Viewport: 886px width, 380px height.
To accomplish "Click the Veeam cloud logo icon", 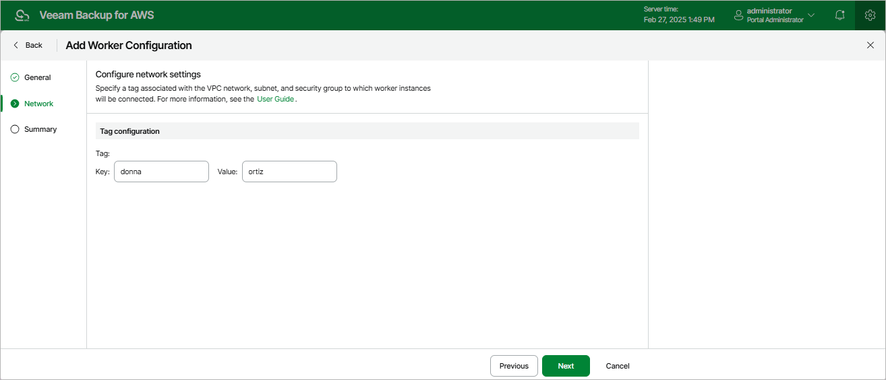I will [x=22, y=15].
